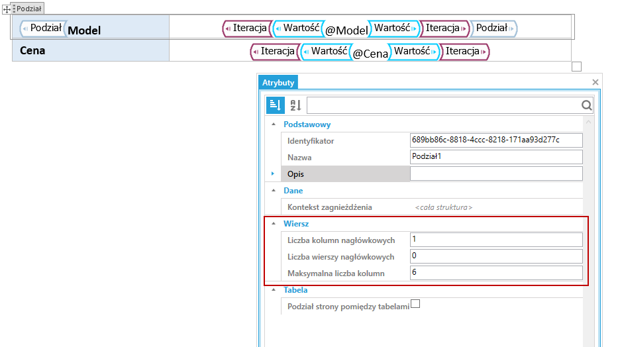This screenshot has height=347, width=618.
Task: Select the closing Podział tag in Model row
Action: point(494,28)
